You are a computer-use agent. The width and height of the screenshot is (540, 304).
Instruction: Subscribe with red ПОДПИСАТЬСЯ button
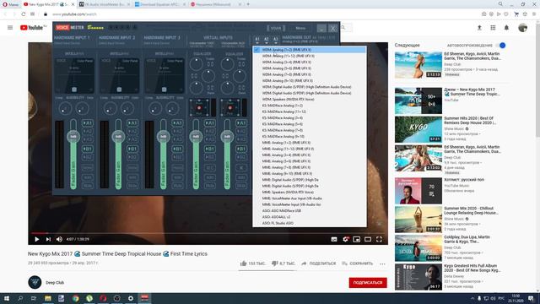368,283
